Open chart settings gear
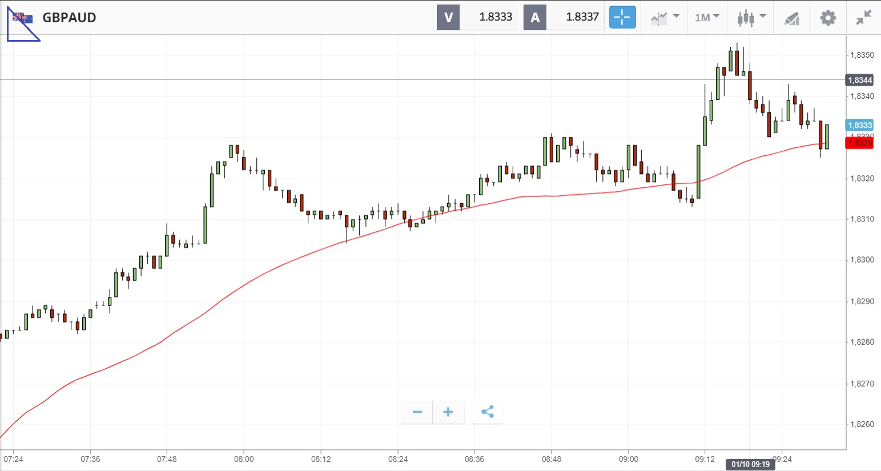The width and height of the screenshot is (881, 471). coord(827,18)
